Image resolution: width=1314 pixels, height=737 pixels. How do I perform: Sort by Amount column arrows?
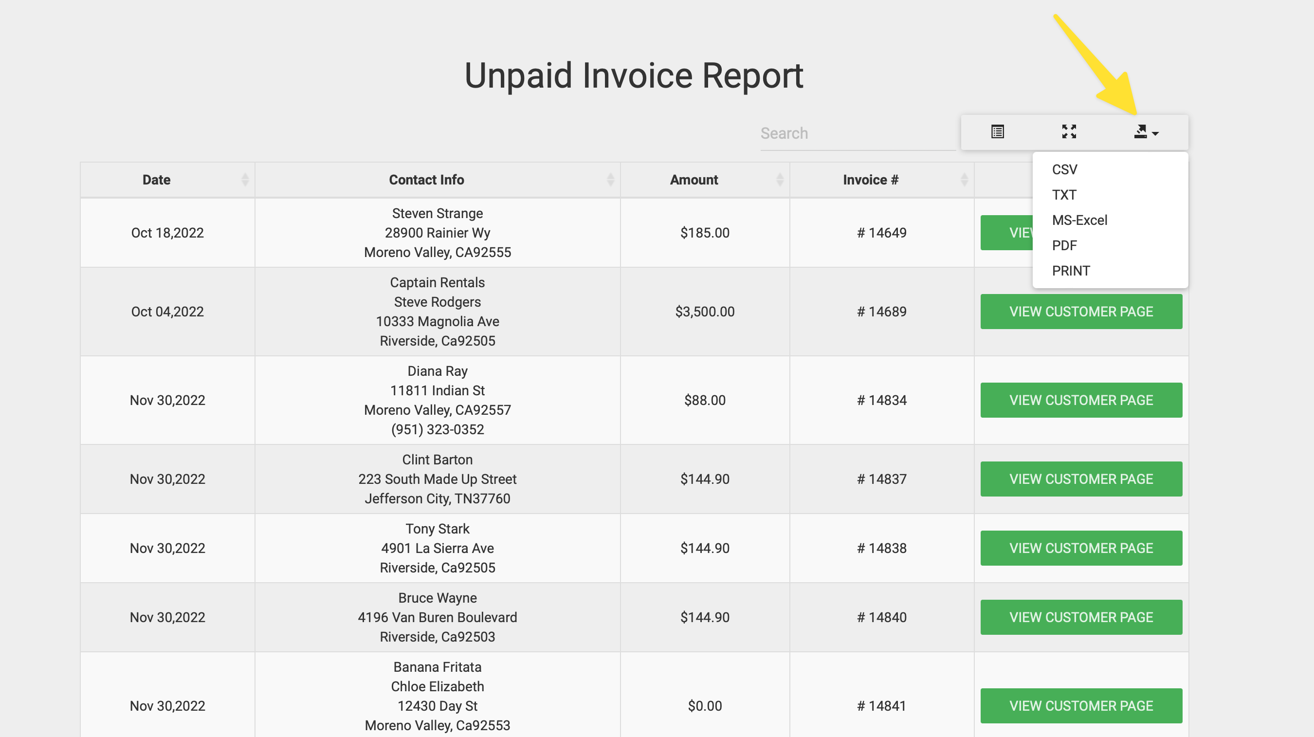780,180
